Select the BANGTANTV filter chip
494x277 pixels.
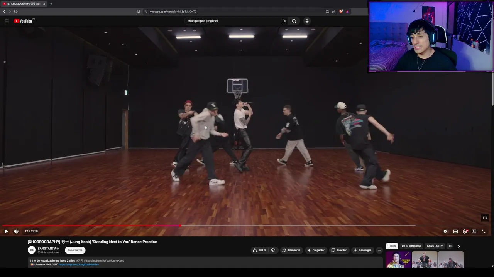[435, 246]
